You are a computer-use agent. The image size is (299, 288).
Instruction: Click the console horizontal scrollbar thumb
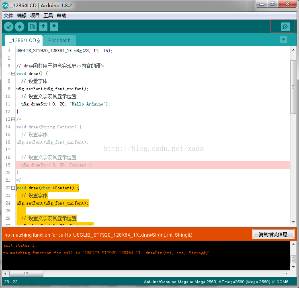[26, 274]
